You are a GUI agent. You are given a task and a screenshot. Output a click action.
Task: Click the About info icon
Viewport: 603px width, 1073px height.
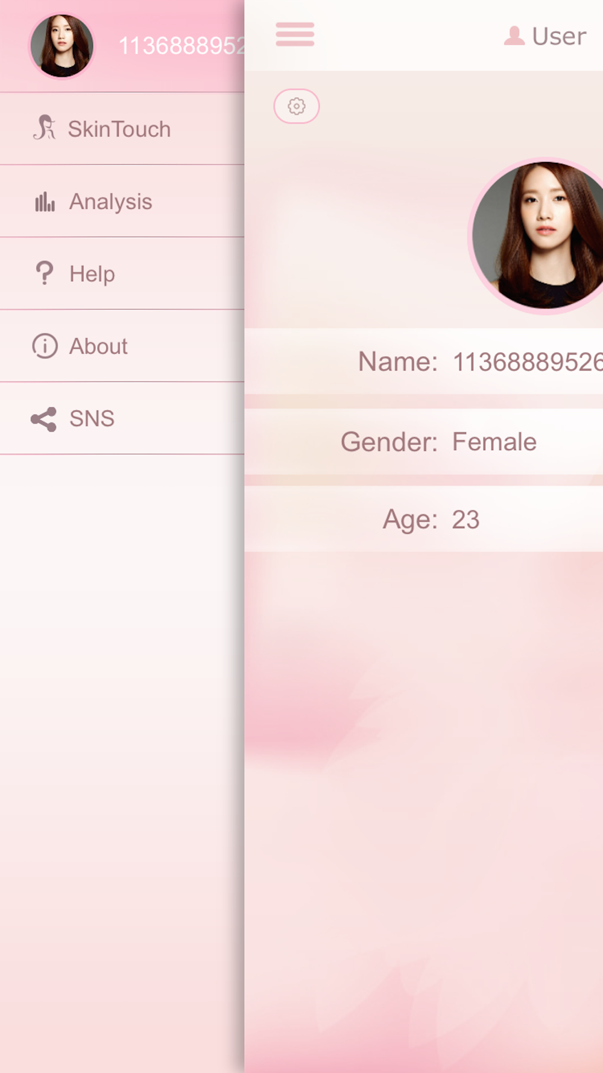45,346
